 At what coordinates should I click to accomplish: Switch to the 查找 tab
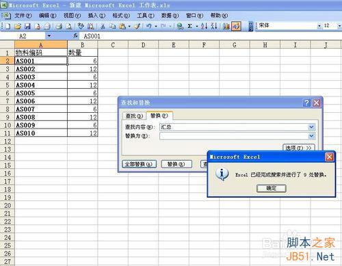(x=134, y=116)
